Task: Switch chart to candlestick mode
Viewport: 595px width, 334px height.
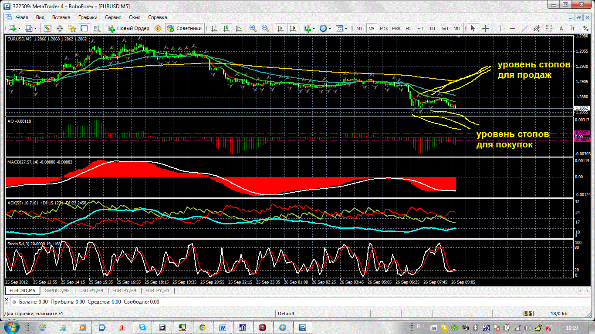Action: tap(226, 28)
